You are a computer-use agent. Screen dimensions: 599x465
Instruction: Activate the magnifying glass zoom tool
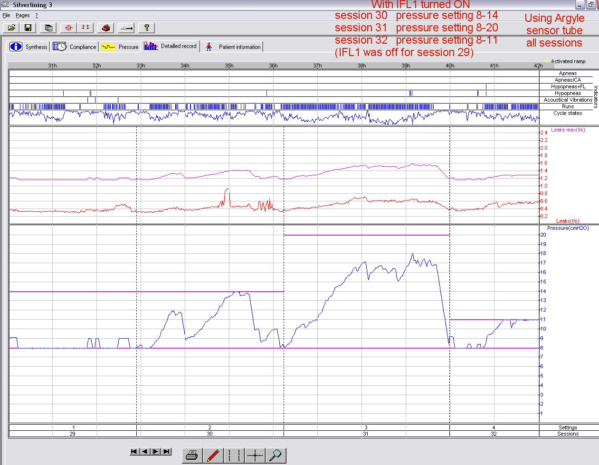pyautogui.click(x=276, y=456)
